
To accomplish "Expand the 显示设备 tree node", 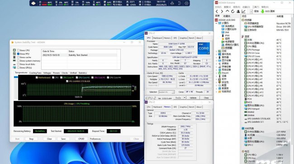I will [x=216, y=60].
